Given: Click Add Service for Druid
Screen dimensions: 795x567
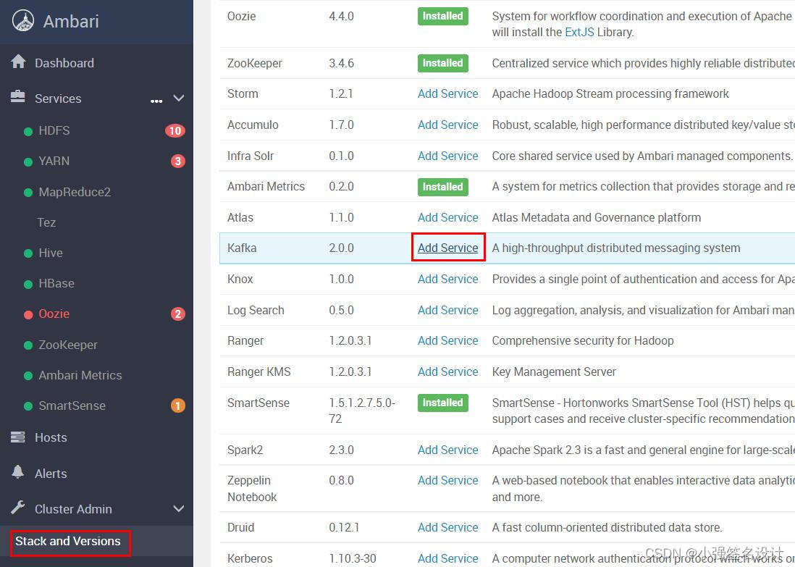Looking at the screenshot, I should (x=447, y=527).
